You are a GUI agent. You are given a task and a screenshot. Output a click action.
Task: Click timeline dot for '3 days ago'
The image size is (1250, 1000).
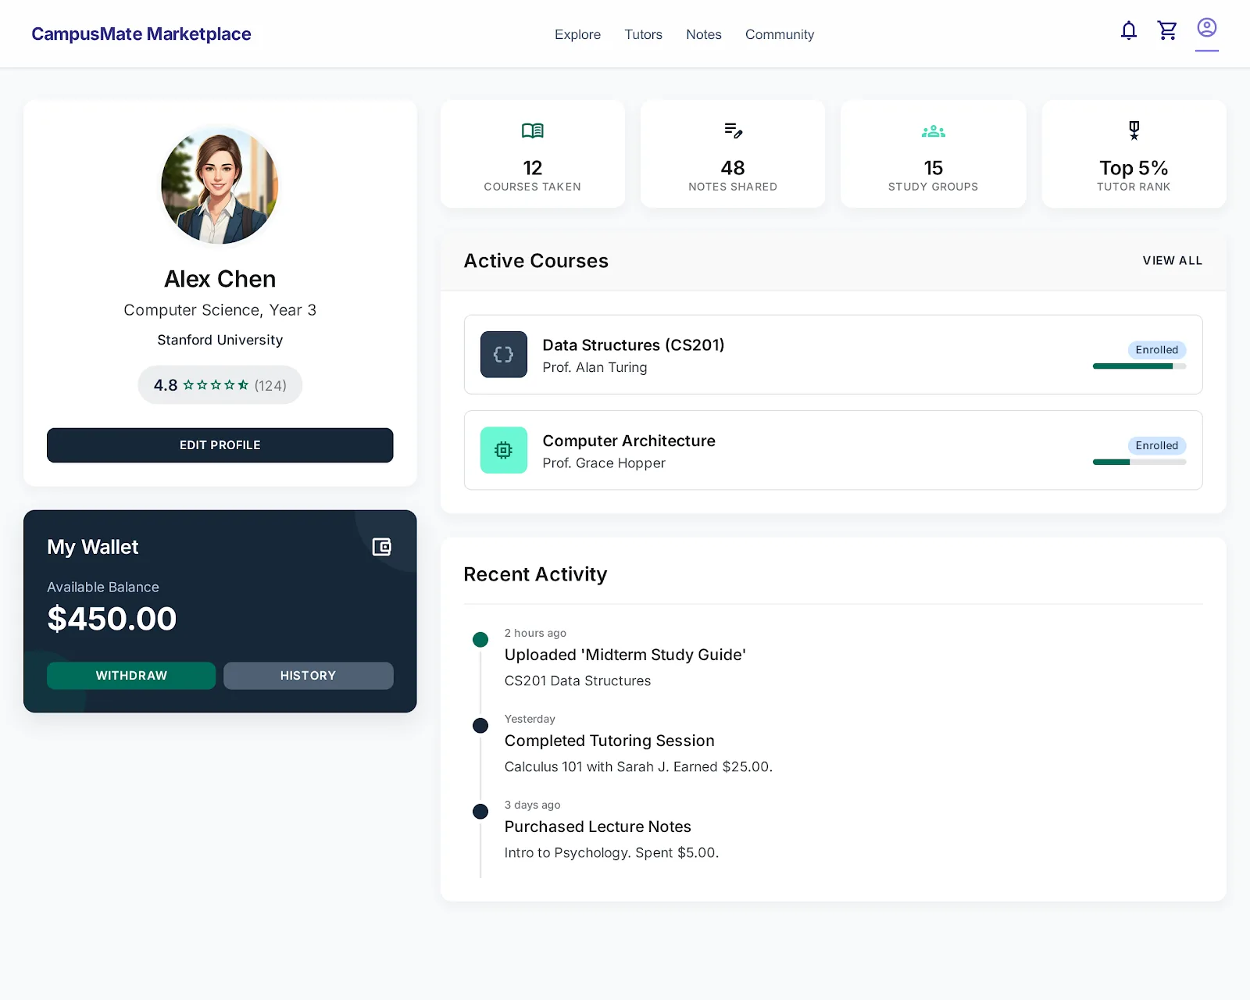480,812
